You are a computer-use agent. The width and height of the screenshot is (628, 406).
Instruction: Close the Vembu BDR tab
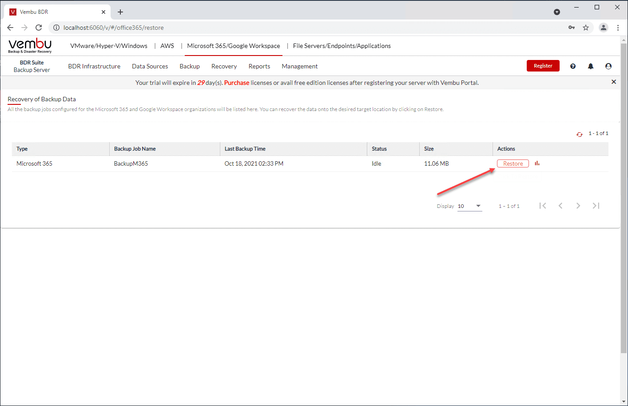103,12
